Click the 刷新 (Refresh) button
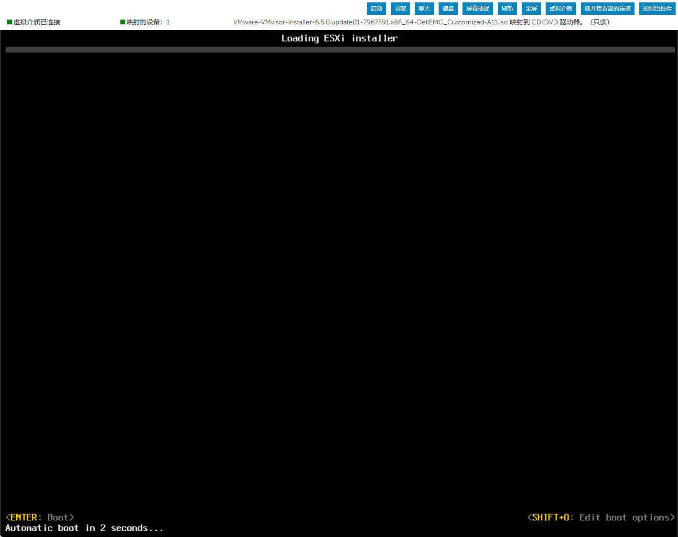 click(x=507, y=9)
